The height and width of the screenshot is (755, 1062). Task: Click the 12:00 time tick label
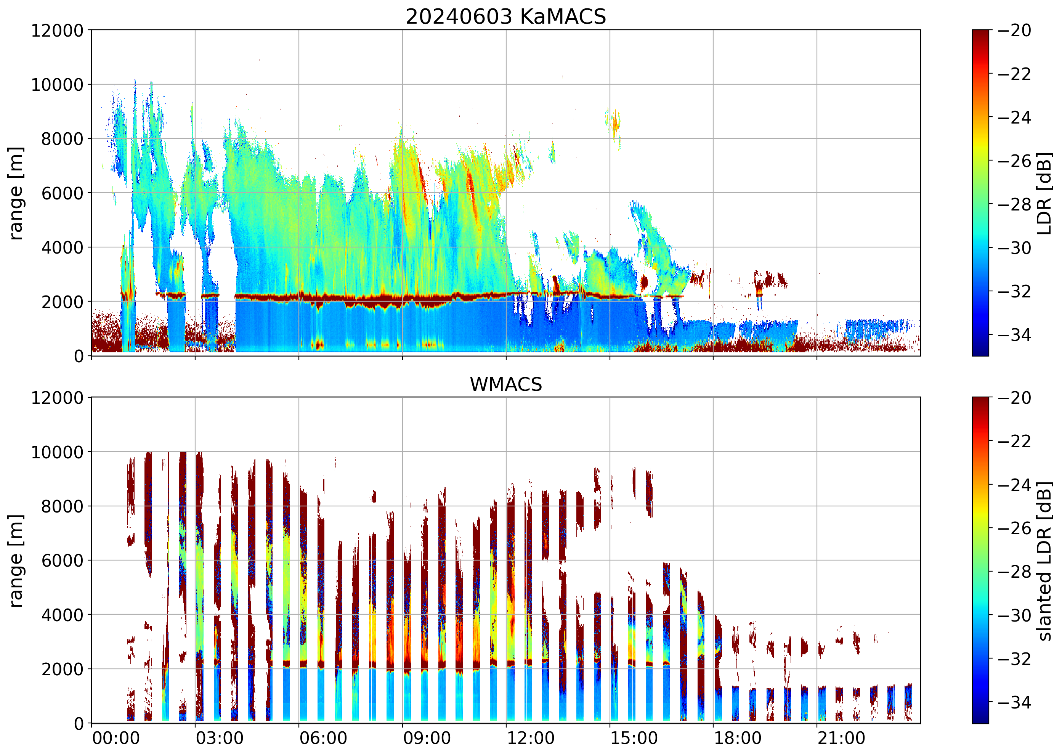pyautogui.click(x=530, y=738)
